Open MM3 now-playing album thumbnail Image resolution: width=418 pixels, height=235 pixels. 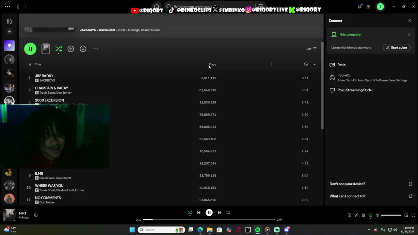pos(9,215)
